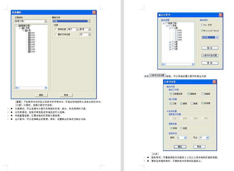The image size is (234, 171).
Task: Open the 删除内容 dropdown list
Action: tap(89, 21)
